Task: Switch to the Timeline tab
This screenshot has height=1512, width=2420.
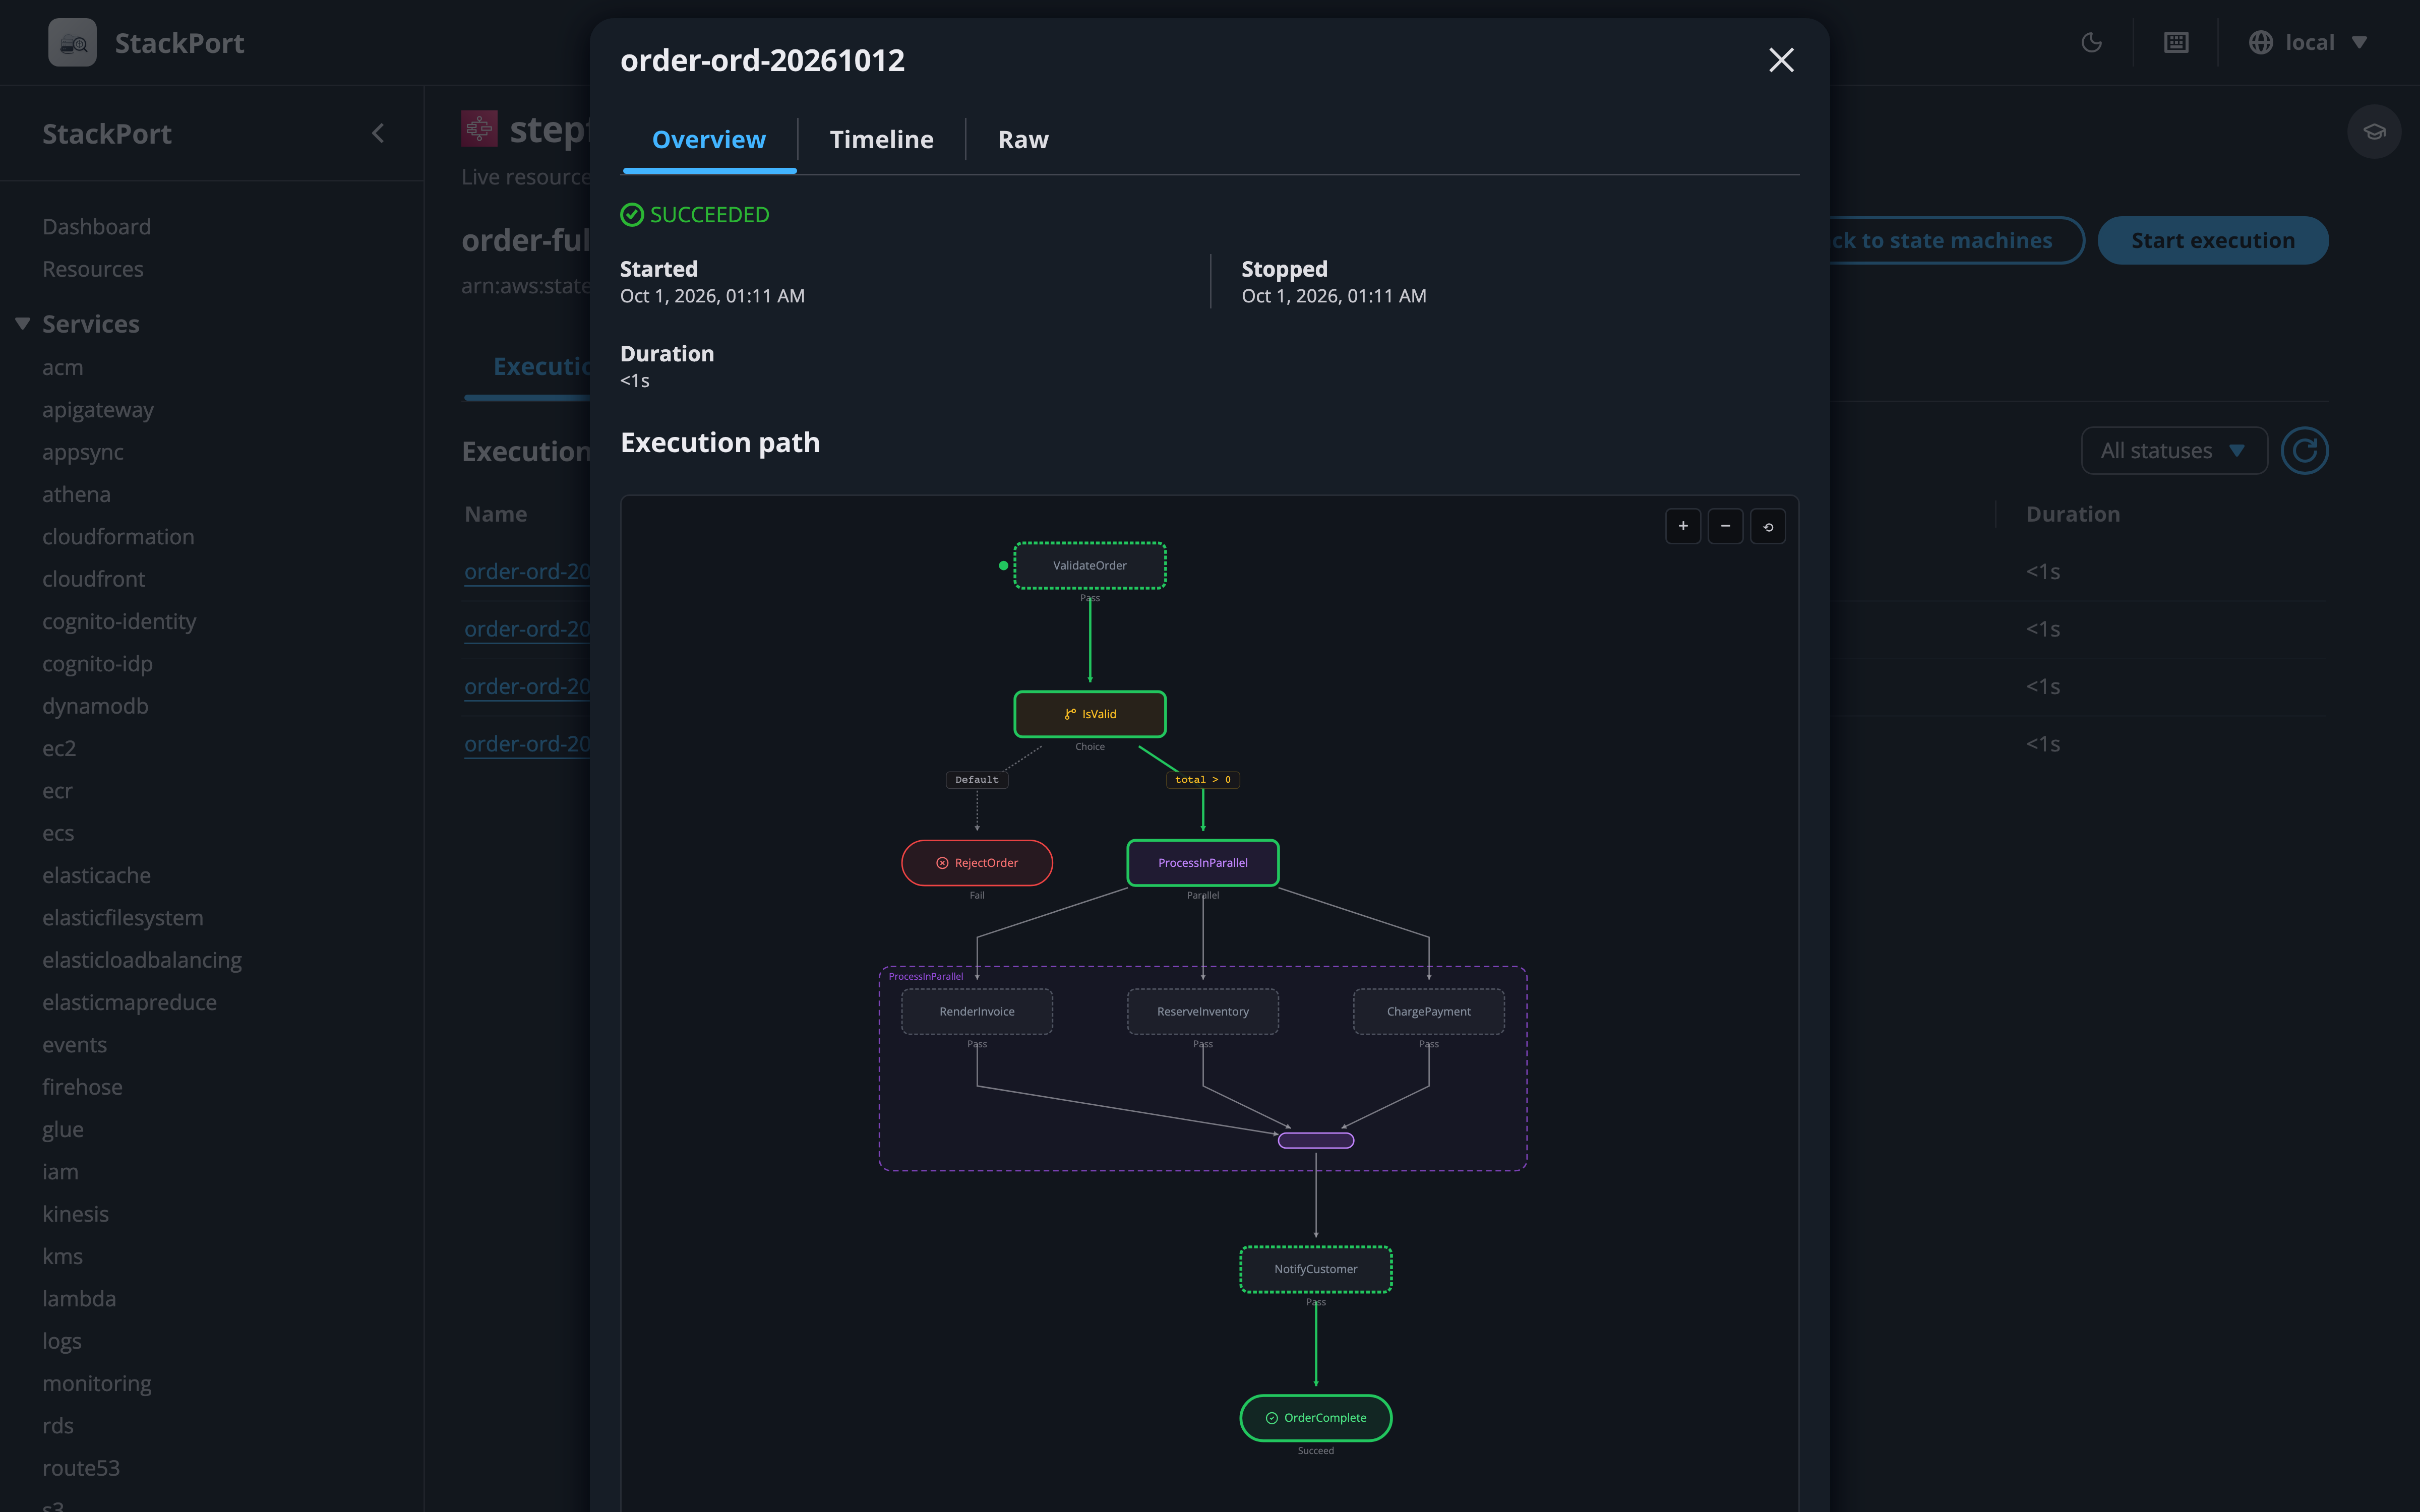Action: pyautogui.click(x=881, y=139)
